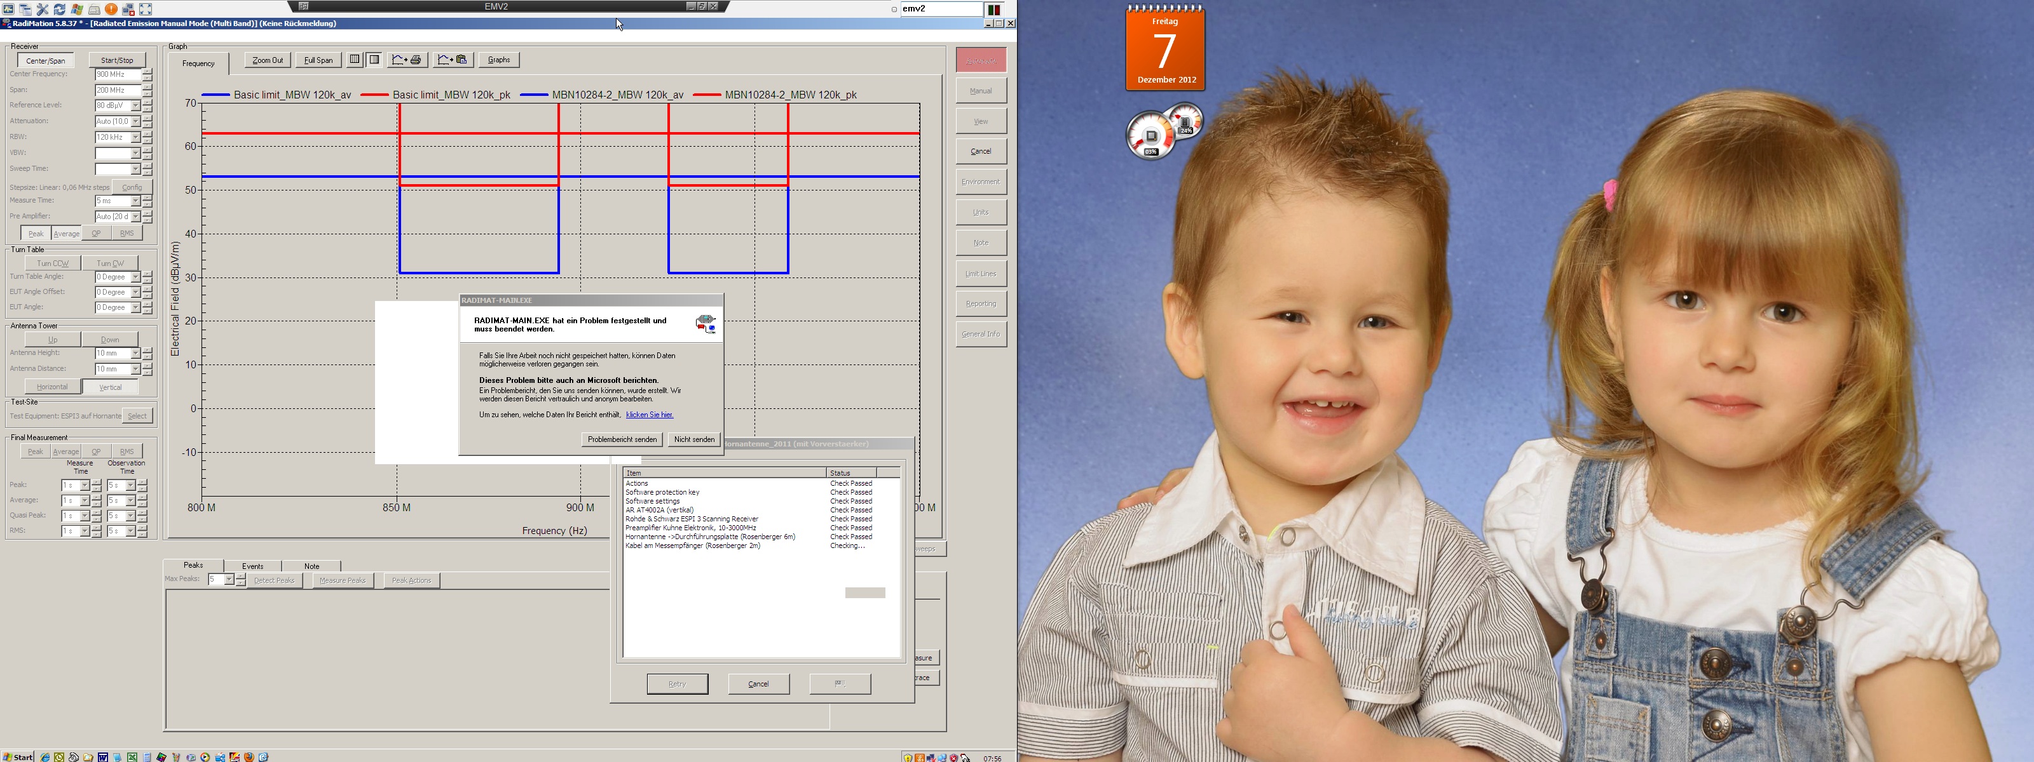2034x762 pixels.
Task: Click the calendar gadget on the desktop
Action: [x=1166, y=48]
